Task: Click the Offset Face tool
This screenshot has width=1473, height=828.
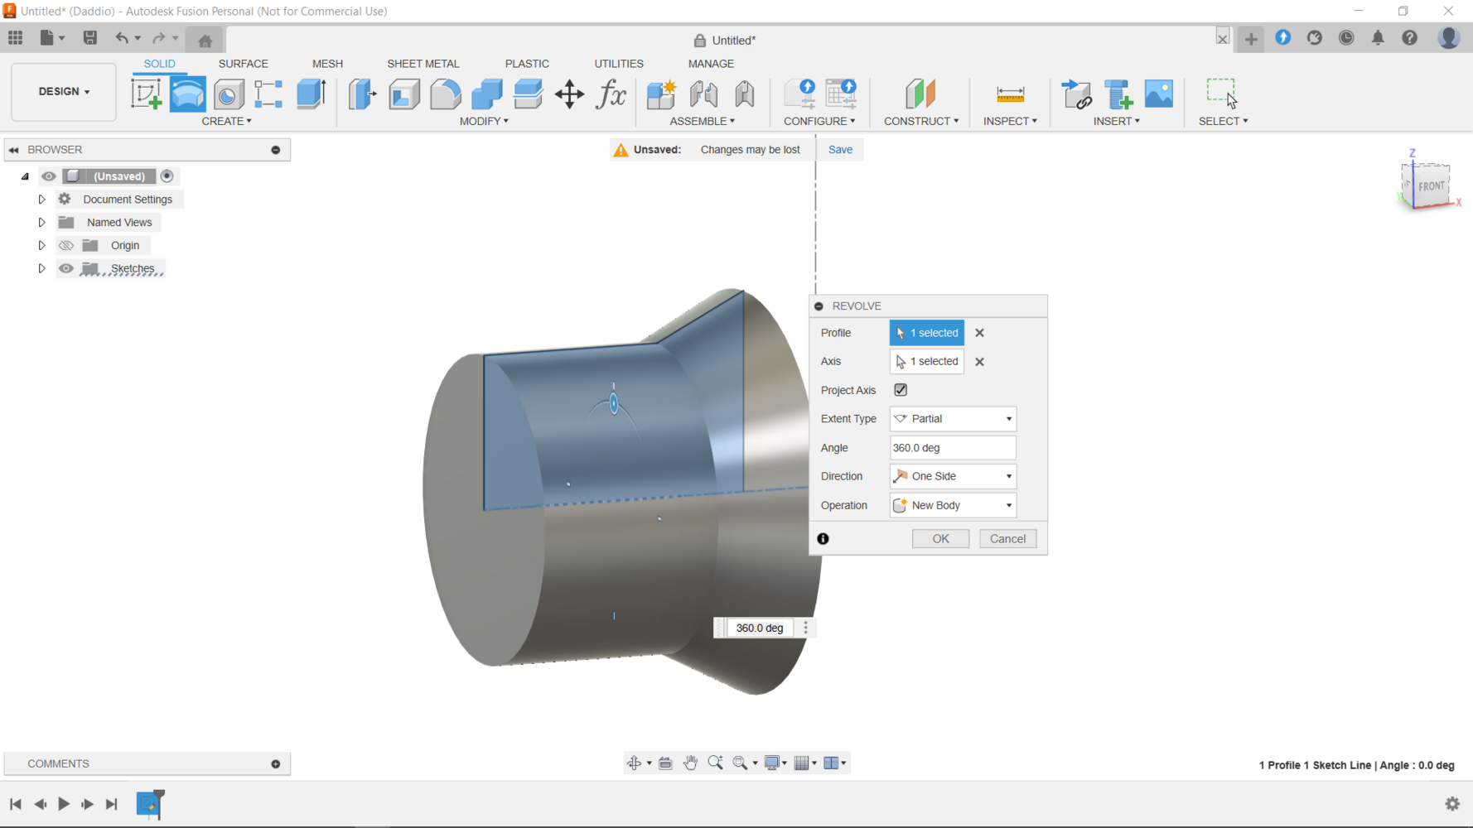Action: coord(528,94)
